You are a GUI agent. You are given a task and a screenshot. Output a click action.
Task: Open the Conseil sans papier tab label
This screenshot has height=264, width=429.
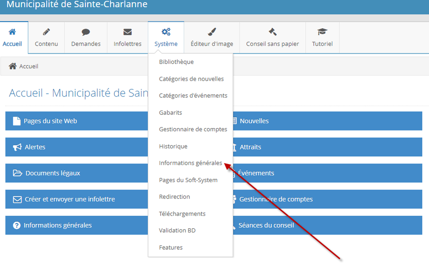coord(272,44)
